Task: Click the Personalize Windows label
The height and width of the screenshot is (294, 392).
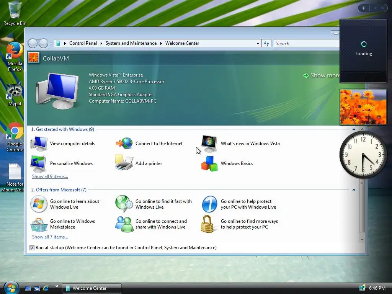Action: [x=71, y=163]
